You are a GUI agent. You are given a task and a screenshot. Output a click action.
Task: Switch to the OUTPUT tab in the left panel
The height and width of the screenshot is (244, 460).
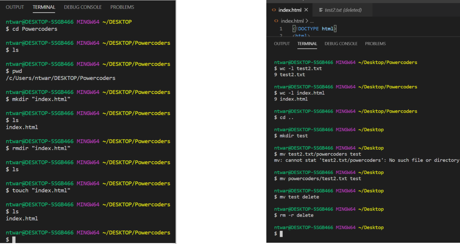15,7
